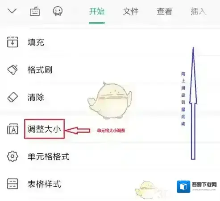This screenshot has height=201, width=220.
Task: Select the 清除 menu entry
Action: pyautogui.click(x=36, y=97)
